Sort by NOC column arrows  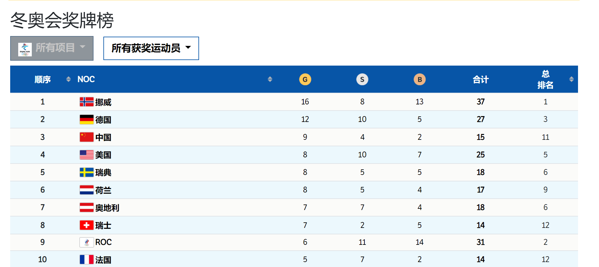[x=270, y=79]
